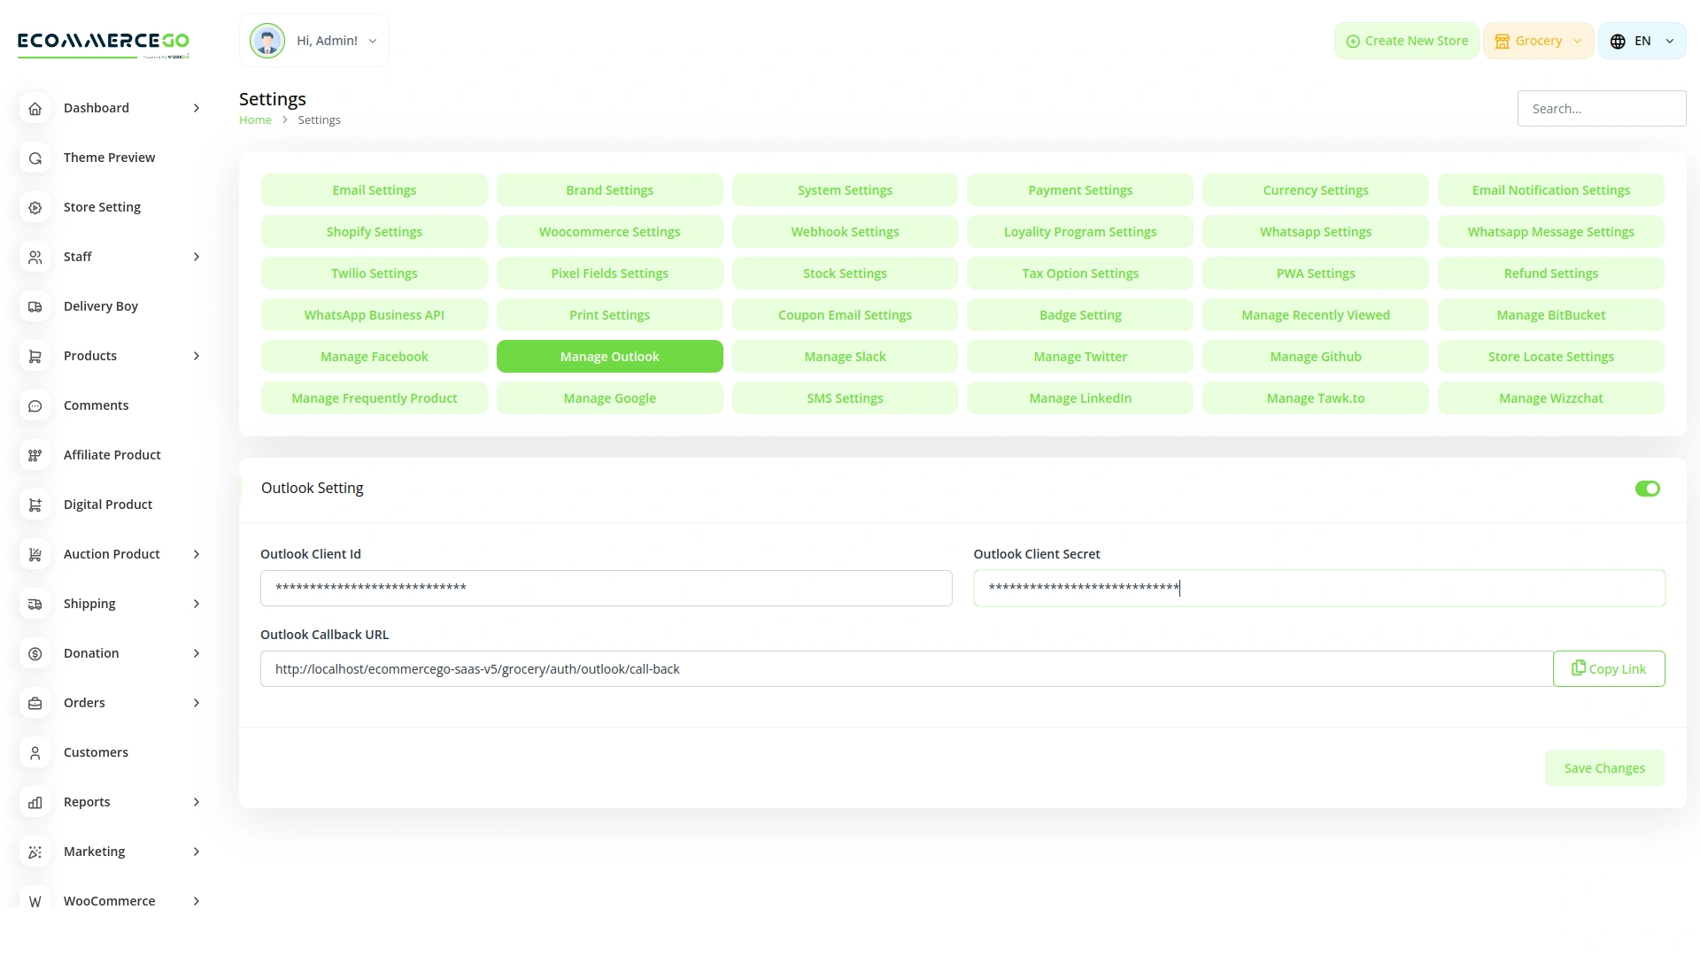Click the Delivery Boy truck icon
This screenshot has height=956, width=1700.
[35, 306]
